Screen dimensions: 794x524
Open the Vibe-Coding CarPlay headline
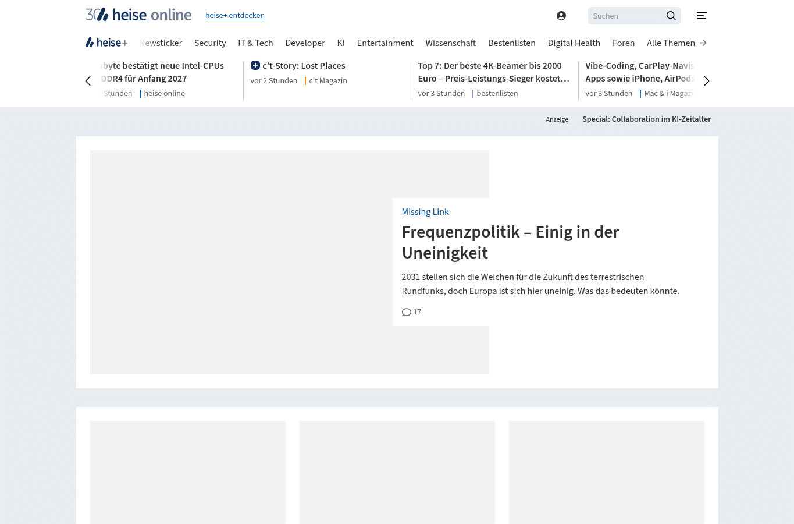[x=640, y=72]
